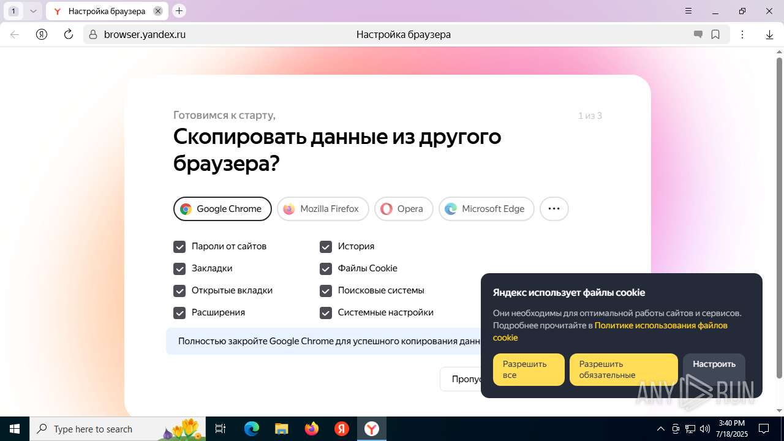Open File Explorer from taskbar
784x441 pixels.
pyautogui.click(x=282, y=429)
